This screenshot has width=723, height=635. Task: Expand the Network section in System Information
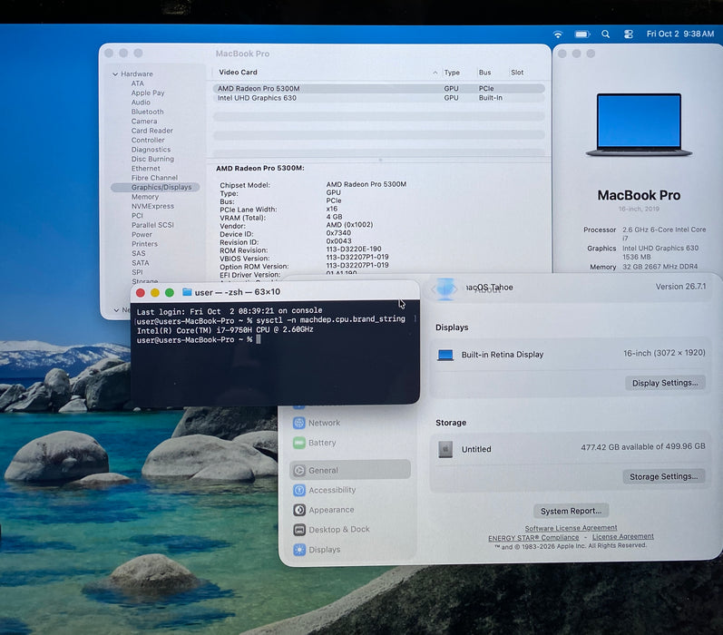[x=117, y=310]
